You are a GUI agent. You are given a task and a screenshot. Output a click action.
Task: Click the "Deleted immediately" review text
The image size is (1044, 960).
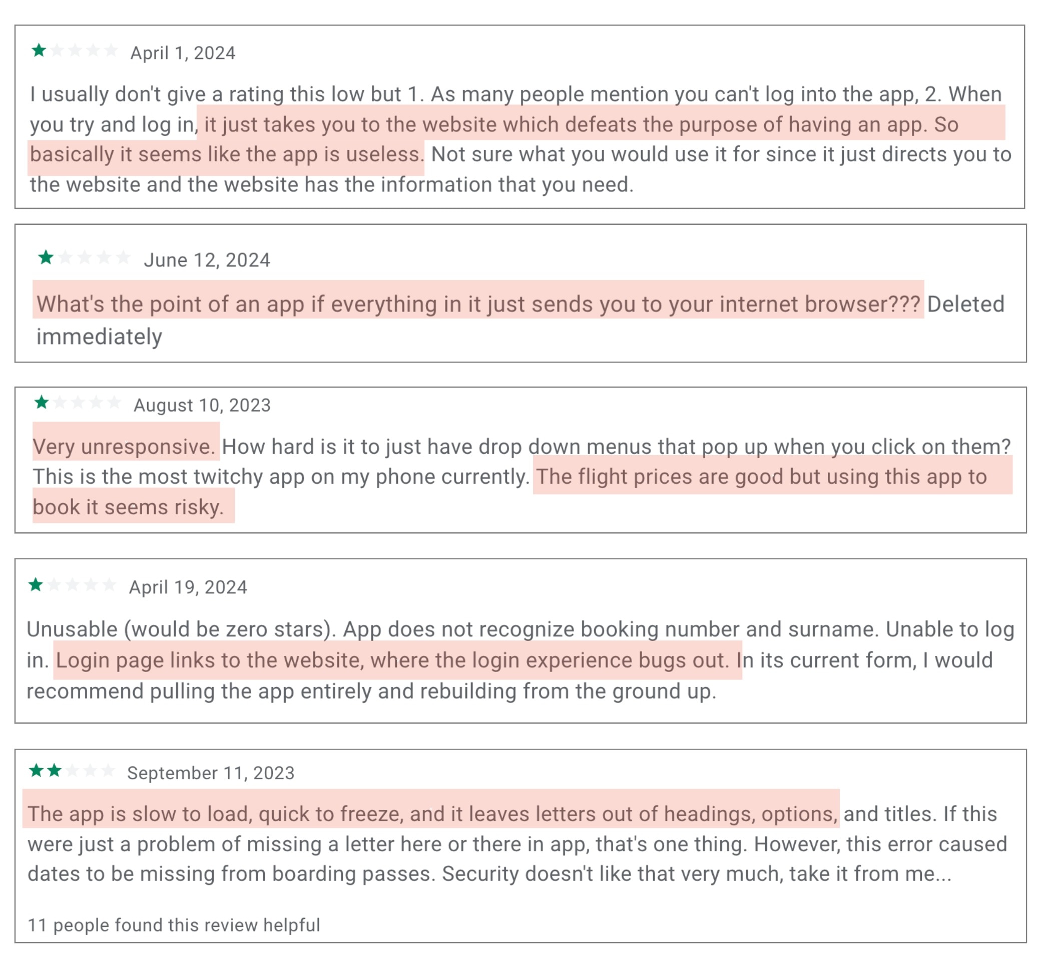pos(965,304)
